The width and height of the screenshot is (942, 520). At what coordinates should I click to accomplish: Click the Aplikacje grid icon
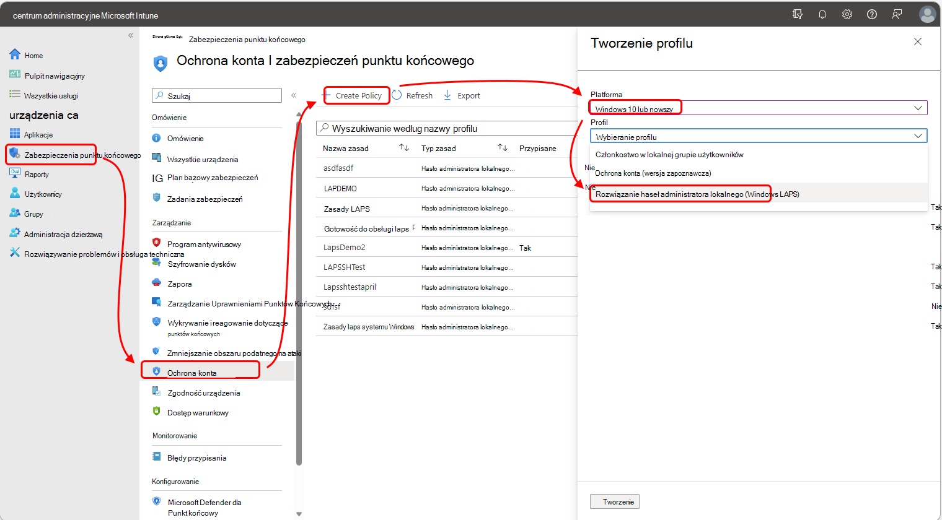point(15,134)
